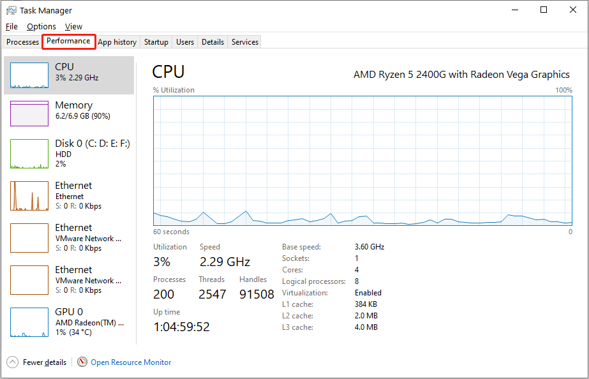Switch to the Startup tab
This screenshot has width=589, height=379.
(x=156, y=42)
